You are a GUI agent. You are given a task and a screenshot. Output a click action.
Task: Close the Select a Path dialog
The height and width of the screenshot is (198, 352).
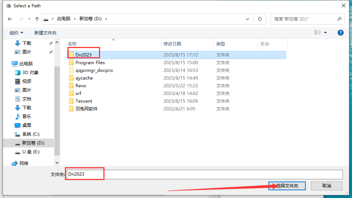tap(344, 5)
